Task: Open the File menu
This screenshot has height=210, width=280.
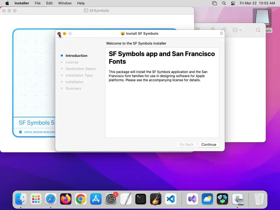Action: click(37, 3)
